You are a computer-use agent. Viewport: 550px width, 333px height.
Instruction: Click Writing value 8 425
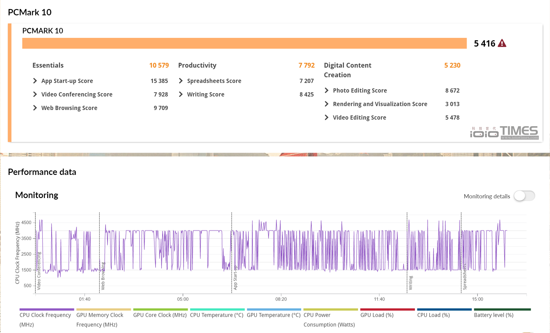point(307,94)
